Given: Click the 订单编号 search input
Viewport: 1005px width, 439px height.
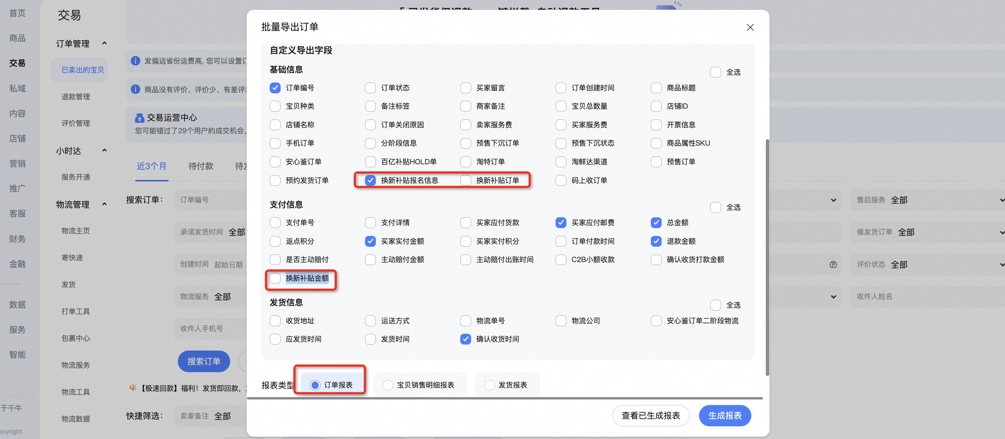Looking at the screenshot, I should pos(211,200).
